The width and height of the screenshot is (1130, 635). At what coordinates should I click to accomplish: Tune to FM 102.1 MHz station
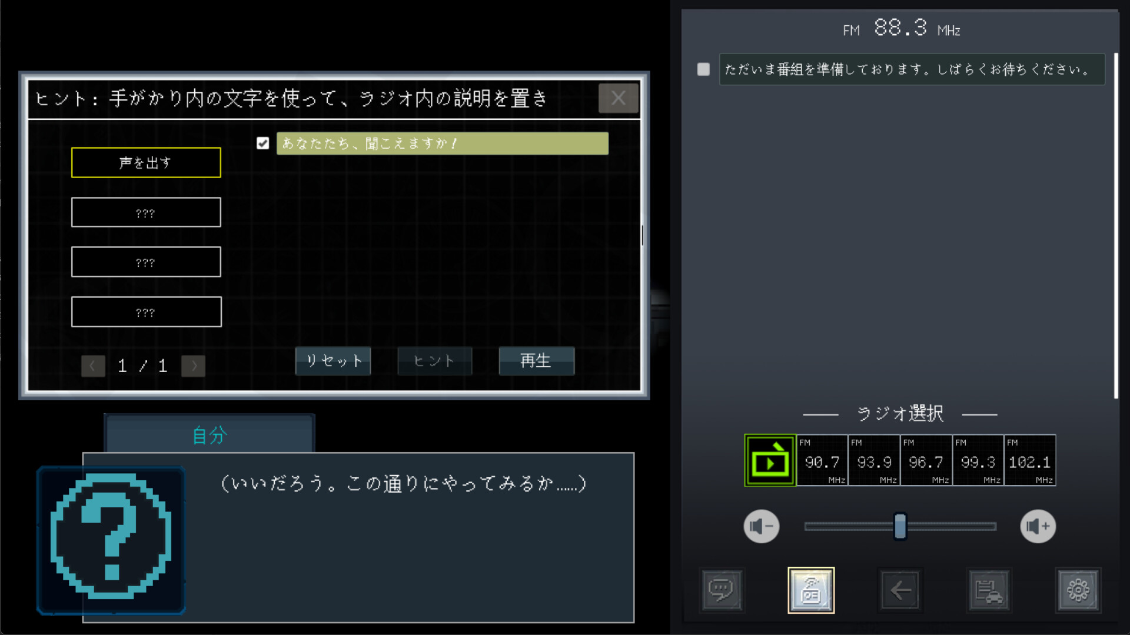(1030, 460)
